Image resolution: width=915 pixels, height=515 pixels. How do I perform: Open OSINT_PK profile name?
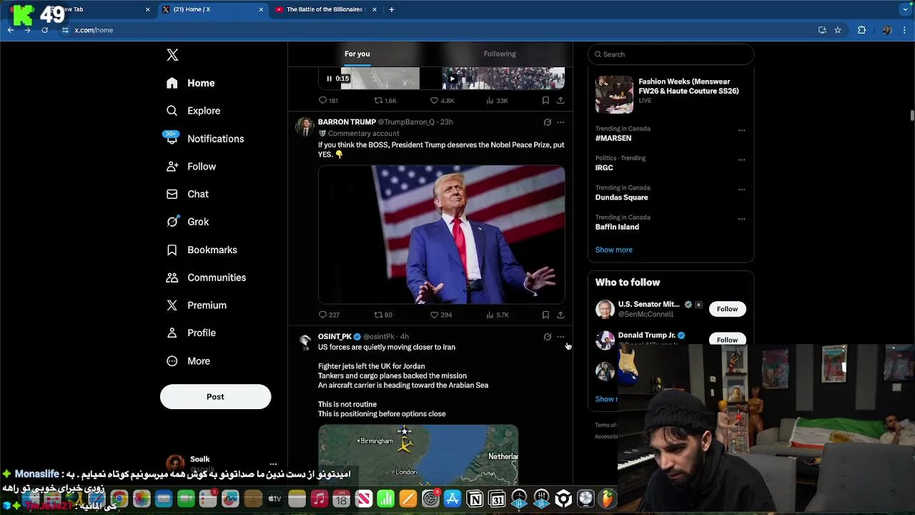335,337
